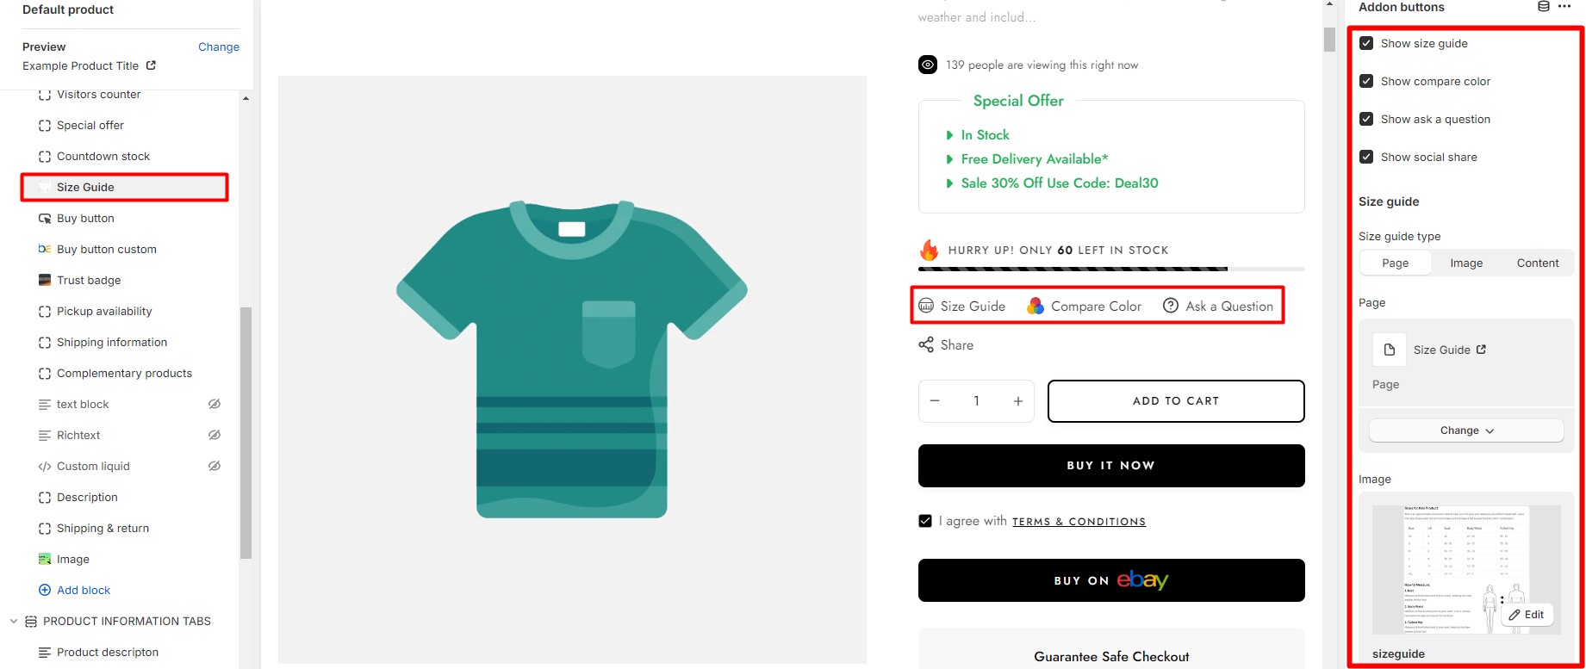Viewport: 1586px width, 669px height.
Task: Toggle visibility of the Richtext block
Action: coord(215,435)
